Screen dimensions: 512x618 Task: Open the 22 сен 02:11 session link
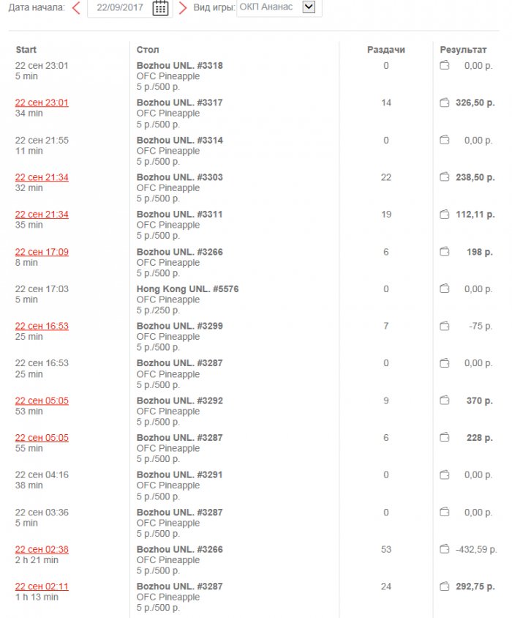[x=42, y=587]
